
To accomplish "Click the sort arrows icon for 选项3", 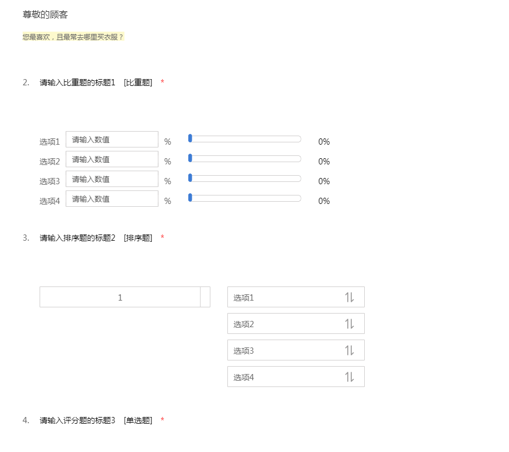I will (x=350, y=350).
